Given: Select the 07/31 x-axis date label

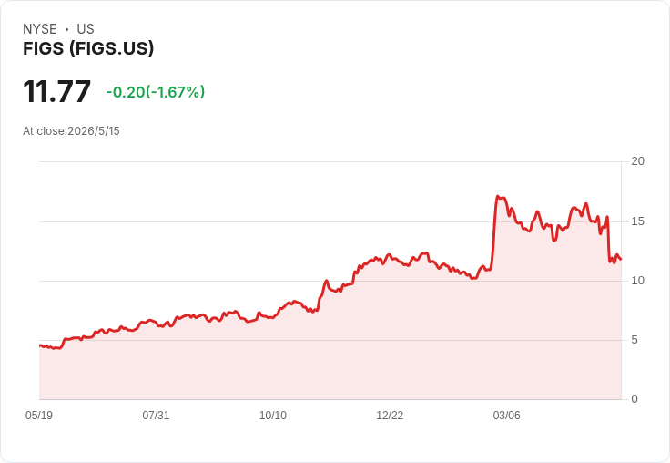Looking at the screenshot, I should (x=156, y=416).
